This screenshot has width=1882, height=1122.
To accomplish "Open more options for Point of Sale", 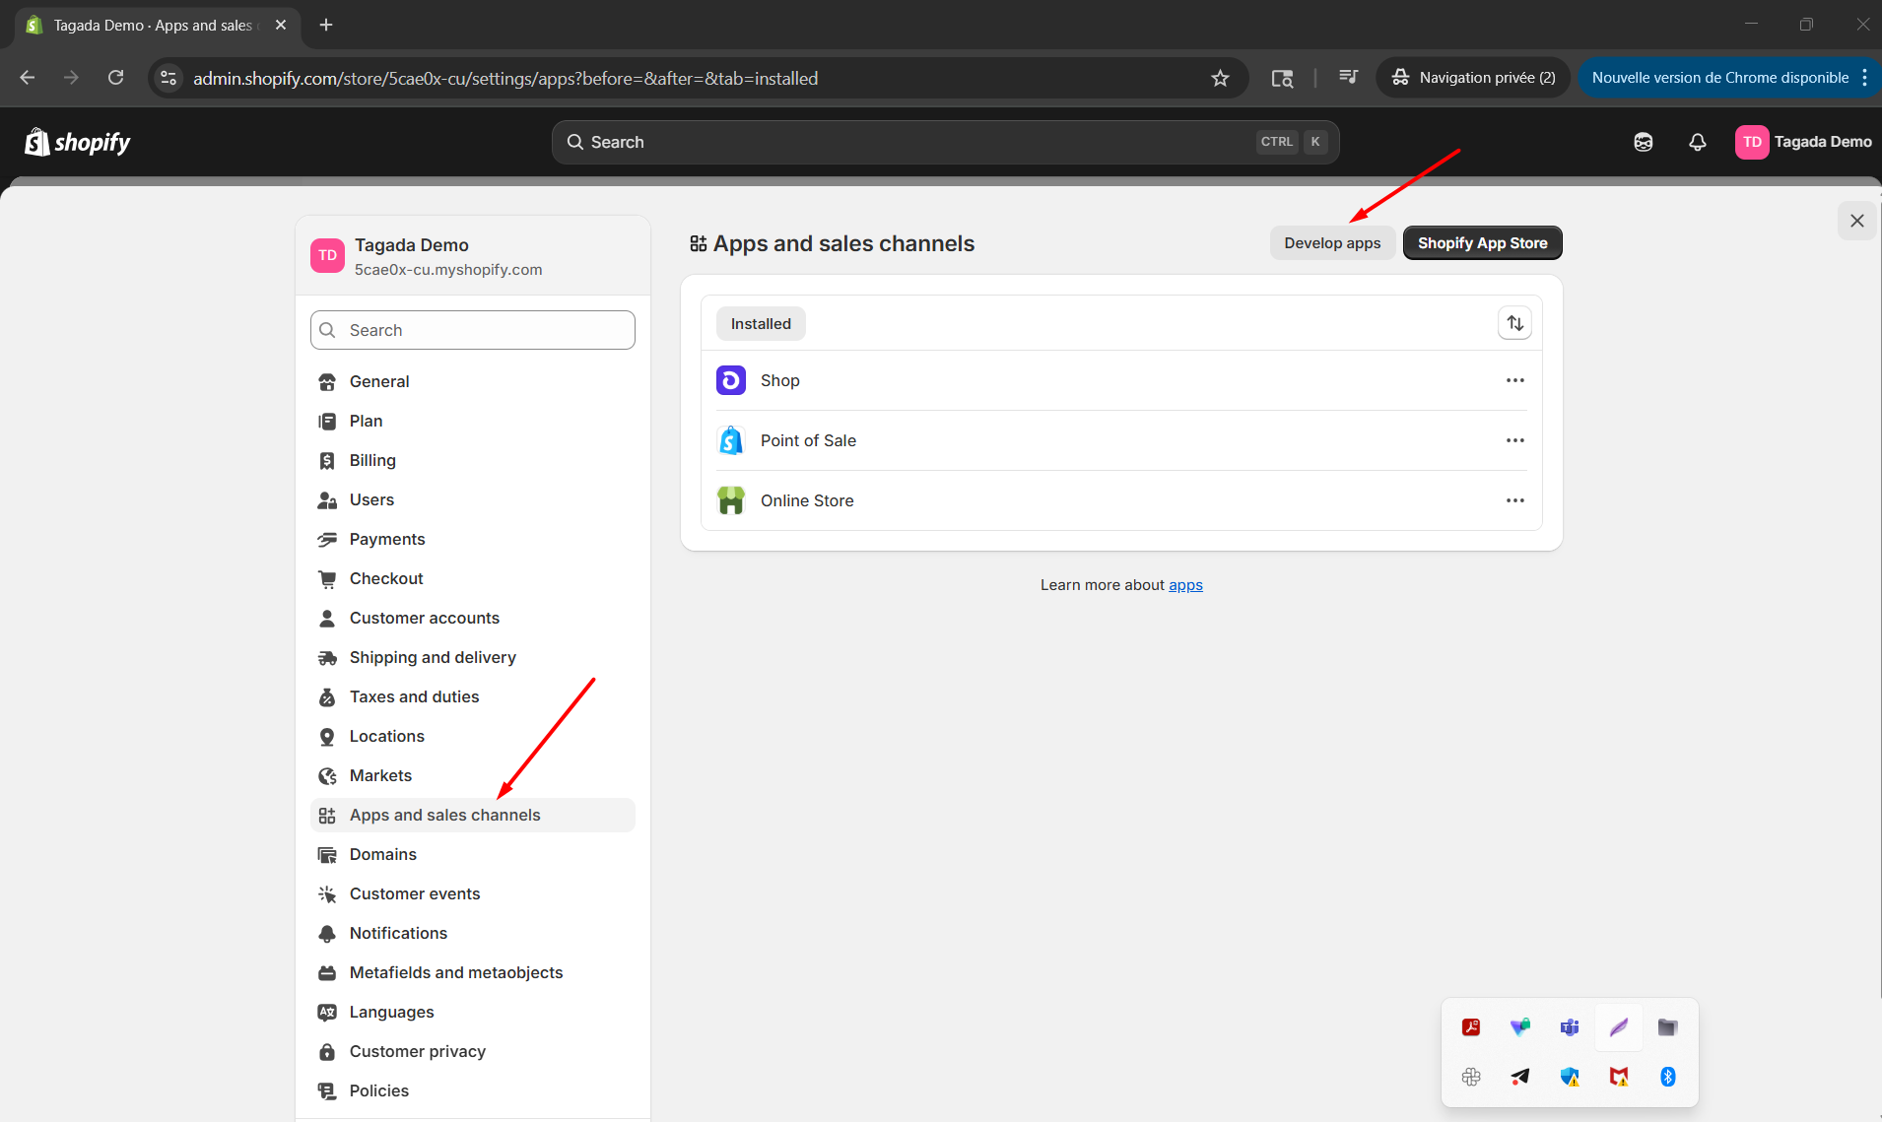I will click(1515, 440).
